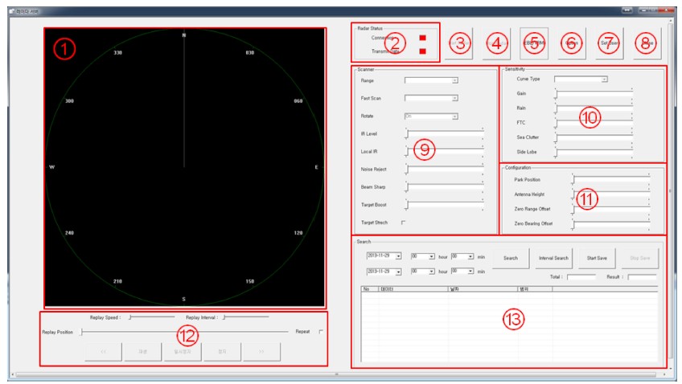Open the Option button
682x384 pixels.
[572, 43]
